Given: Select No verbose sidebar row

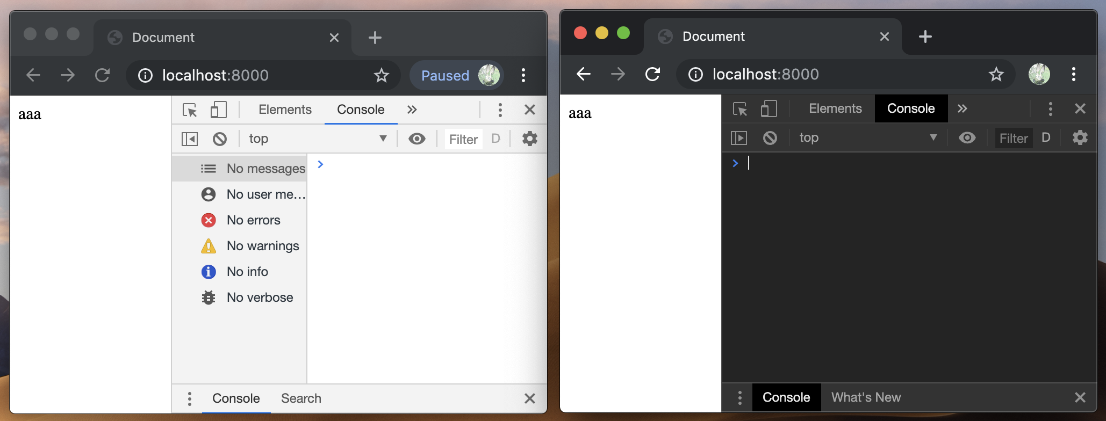Looking at the screenshot, I should pos(240,297).
